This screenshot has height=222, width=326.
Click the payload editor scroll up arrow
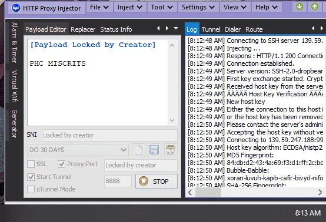click(172, 45)
